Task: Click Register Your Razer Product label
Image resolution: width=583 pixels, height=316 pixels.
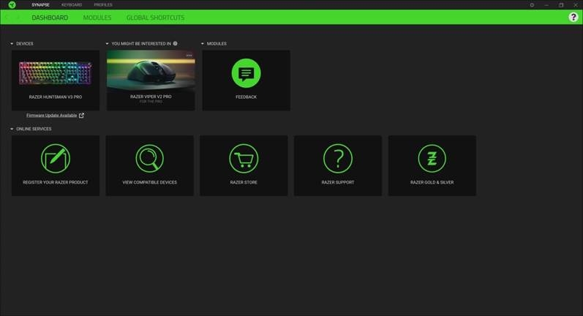Action: click(x=56, y=182)
